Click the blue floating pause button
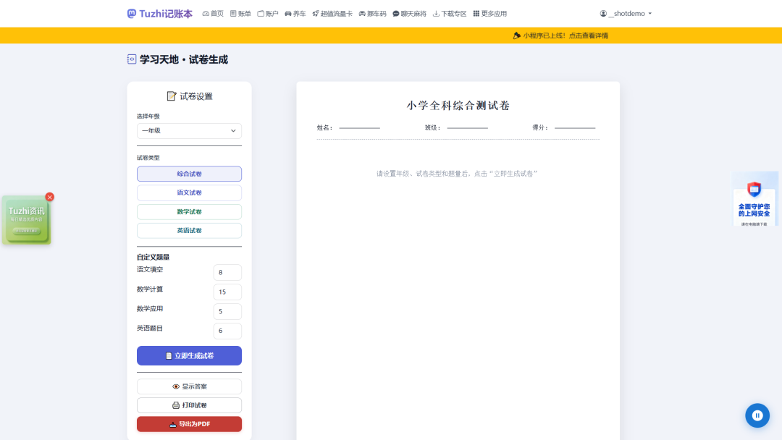The image size is (782, 440). click(x=757, y=415)
